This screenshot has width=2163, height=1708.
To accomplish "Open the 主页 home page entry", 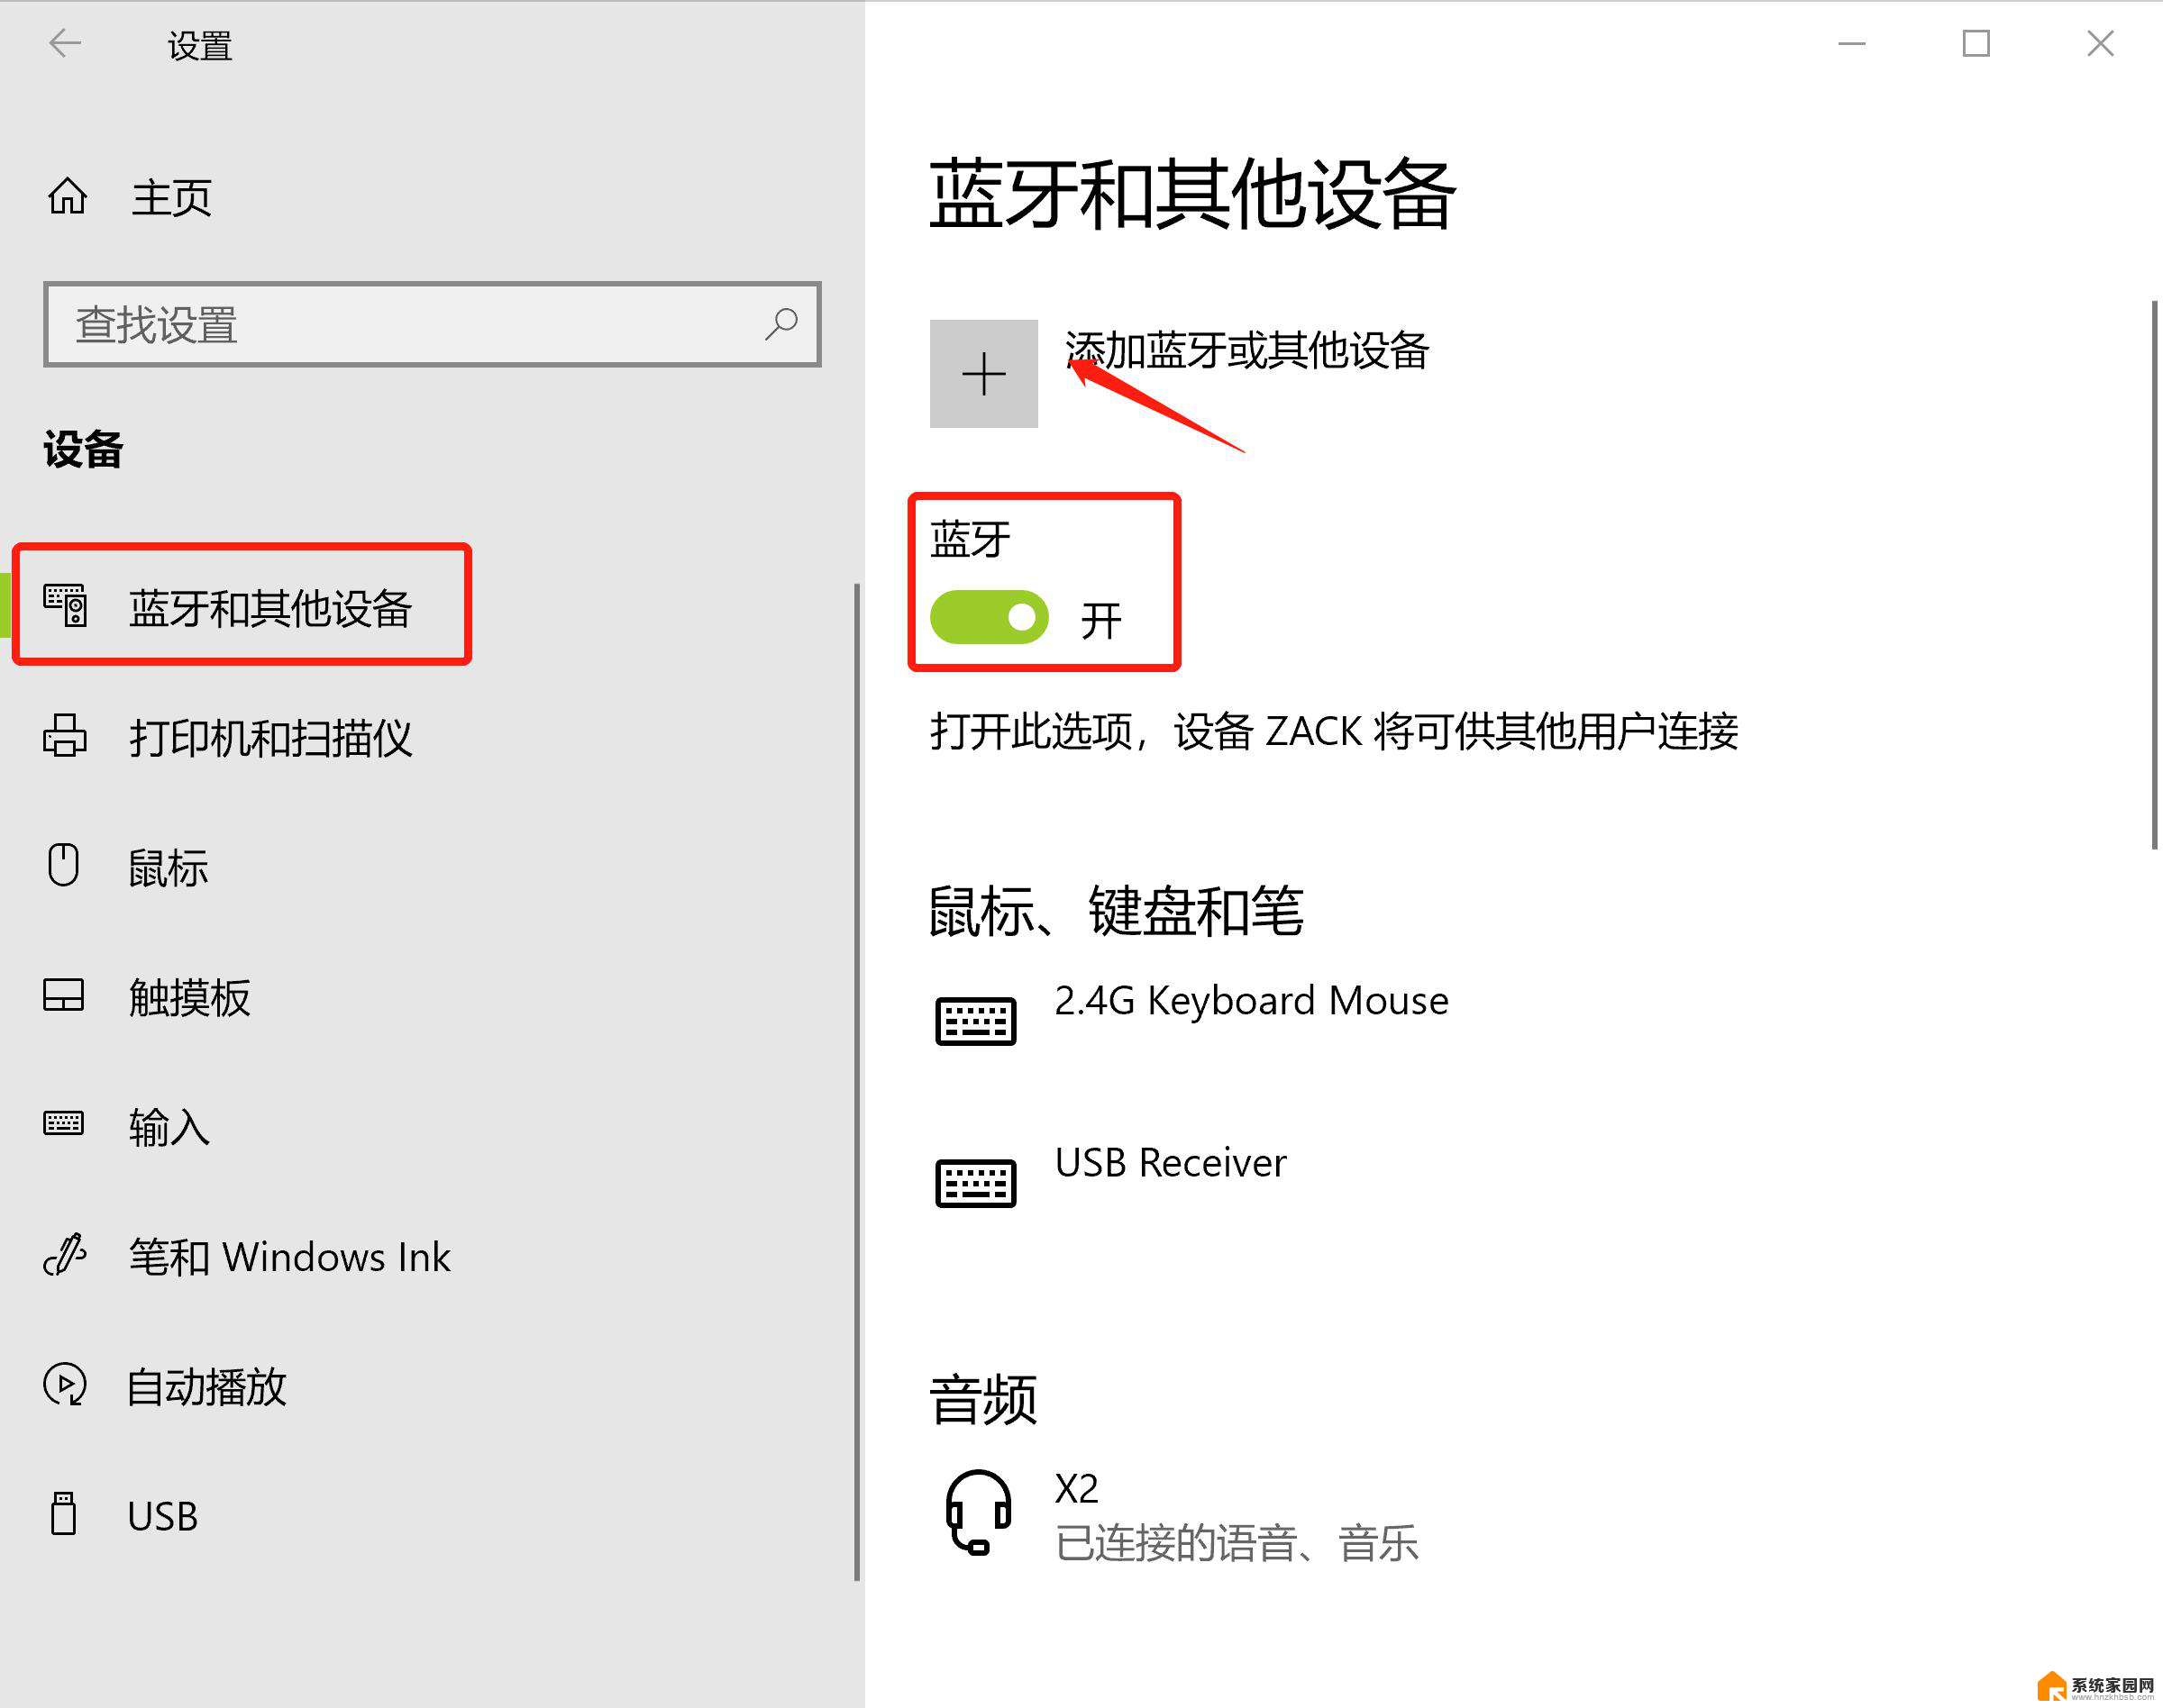I will point(171,197).
